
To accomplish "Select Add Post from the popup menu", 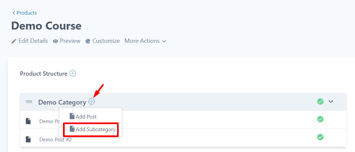I will 86,116.
